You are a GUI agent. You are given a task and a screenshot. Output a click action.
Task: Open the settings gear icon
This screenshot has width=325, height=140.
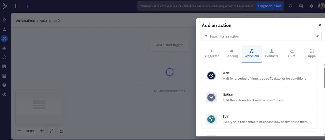(x=311, y=6)
